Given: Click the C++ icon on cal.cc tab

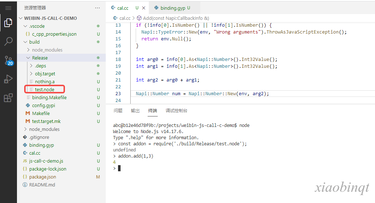Looking at the screenshot, I should click(x=113, y=8).
